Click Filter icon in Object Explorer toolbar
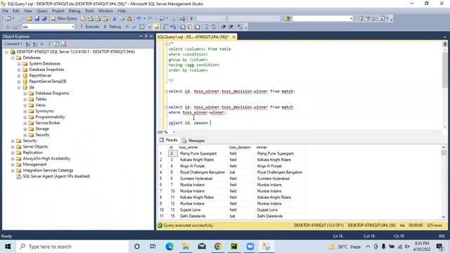Screen dimensions: 450x253 point(49,44)
